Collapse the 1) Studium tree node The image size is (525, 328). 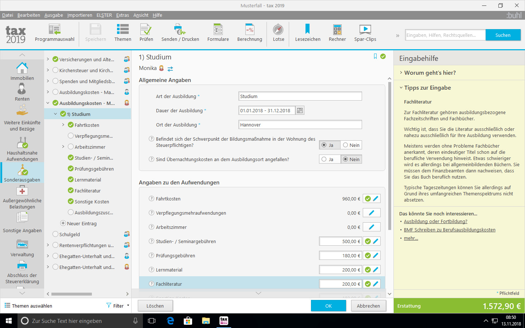click(x=55, y=114)
